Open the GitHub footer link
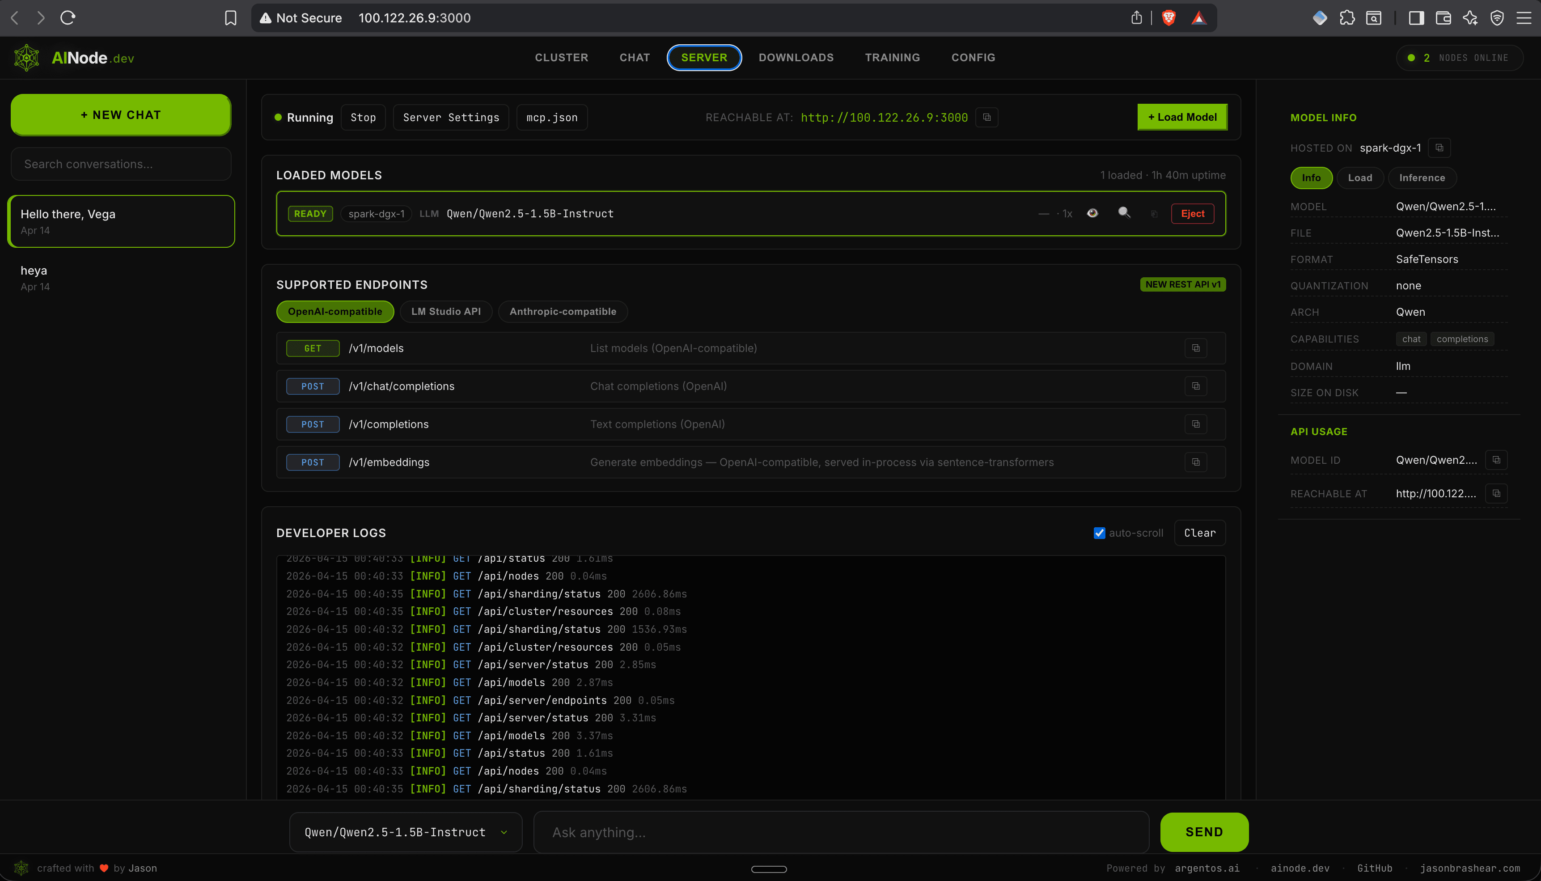1541x881 pixels. [1374, 868]
